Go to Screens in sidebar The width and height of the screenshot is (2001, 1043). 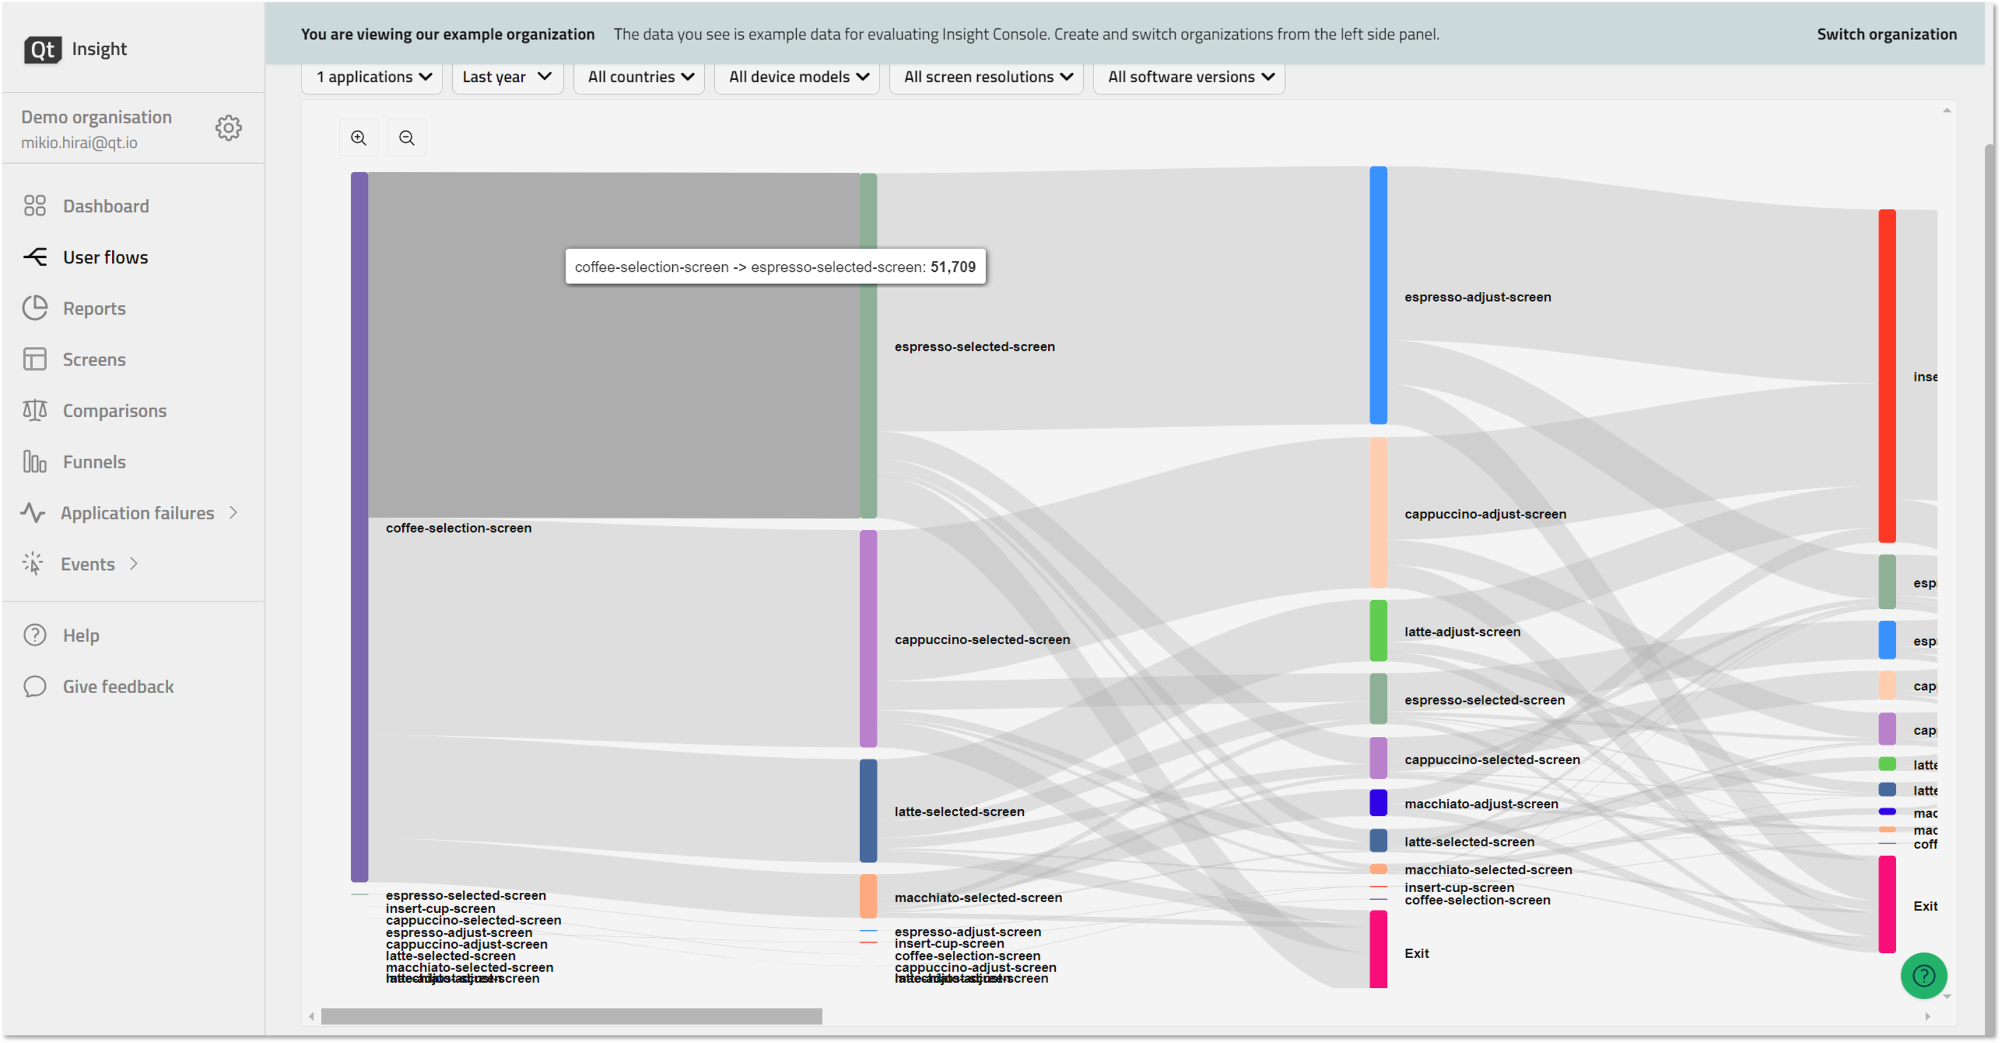[93, 360]
